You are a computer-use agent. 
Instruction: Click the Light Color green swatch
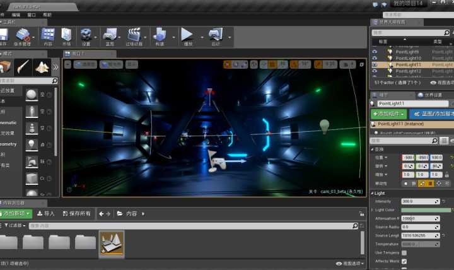(426, 209)
